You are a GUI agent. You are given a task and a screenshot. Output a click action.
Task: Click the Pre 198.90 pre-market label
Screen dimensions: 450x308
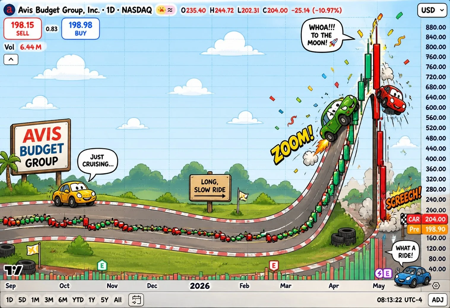pyautogui.click(x=427, y=229)
